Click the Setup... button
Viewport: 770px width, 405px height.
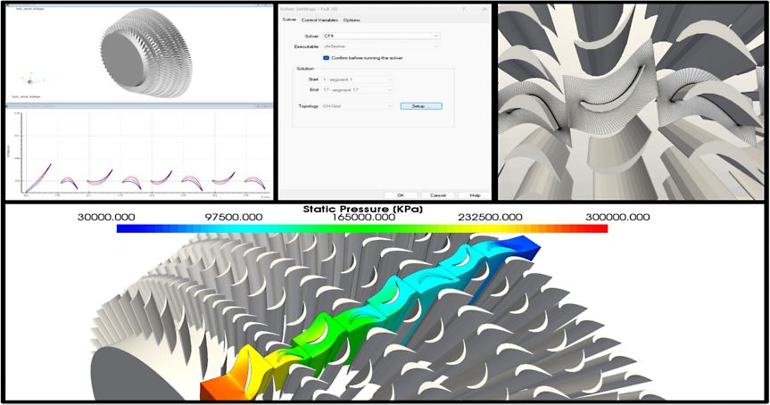[421, 106]
